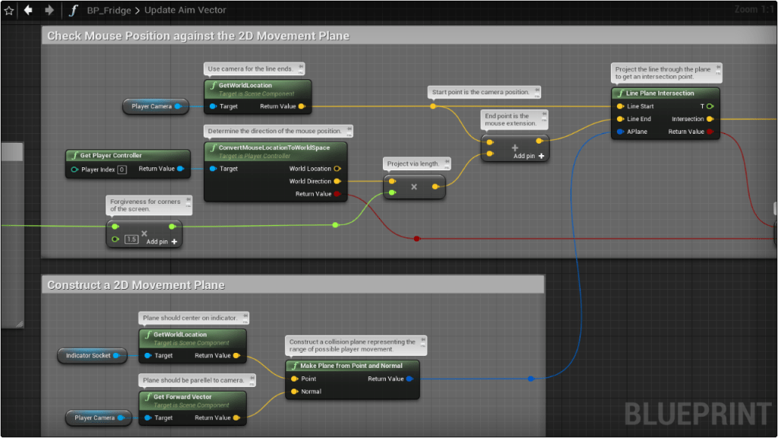The width and height of the screenshot is (778, 438).
Task: Click the Line End input pin
Action: 621,119
